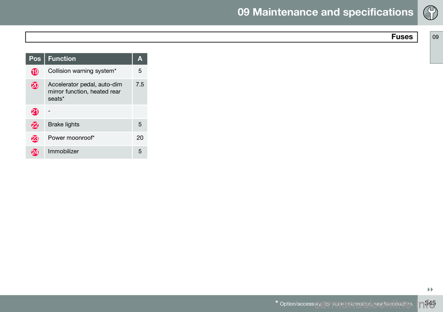Click the dash in position 21 row
Image resolution: width=443 pixels, height=312 pixels.
click(x=49, y=111)
